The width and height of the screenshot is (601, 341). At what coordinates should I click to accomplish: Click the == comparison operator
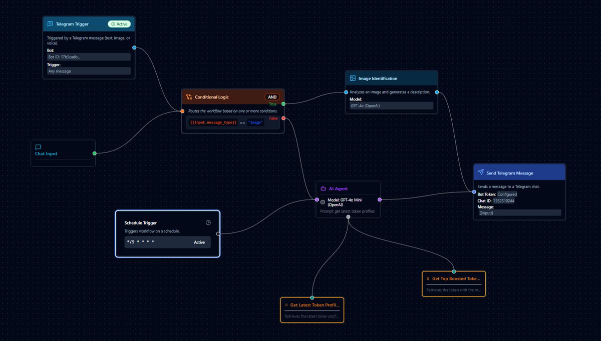point(242,122)
